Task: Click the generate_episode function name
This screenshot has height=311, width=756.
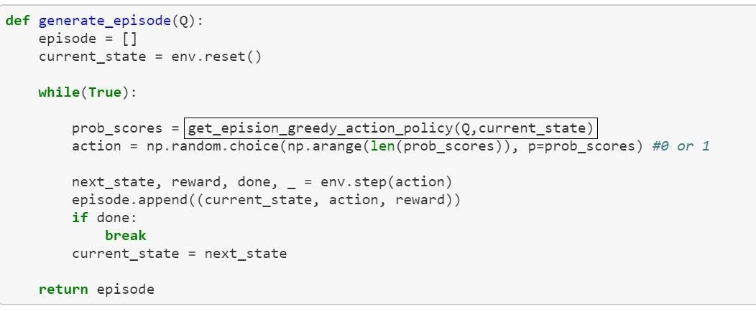Action: (105, 21)
